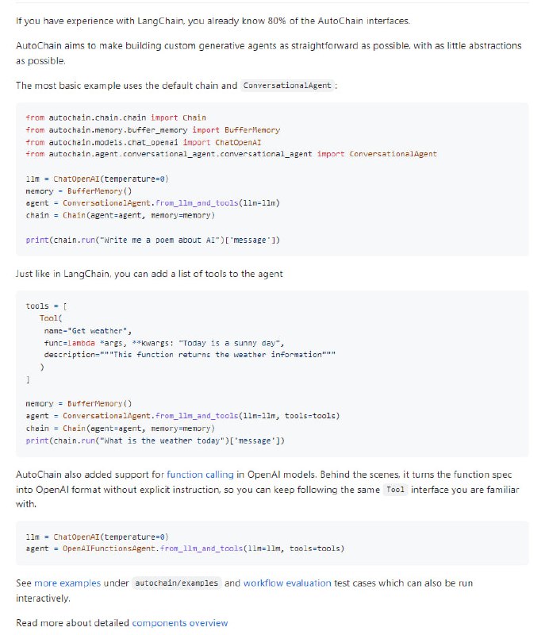This screenshot has height=635, width=545.
Task: Click the "import Chain" code line
Action: 116,117
